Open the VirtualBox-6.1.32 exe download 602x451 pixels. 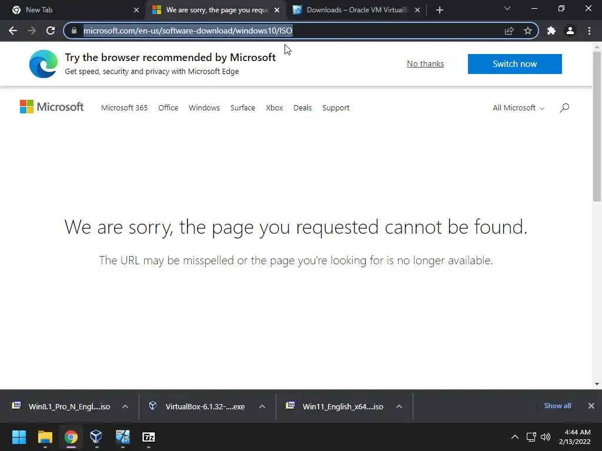click(x=198, y=406)
